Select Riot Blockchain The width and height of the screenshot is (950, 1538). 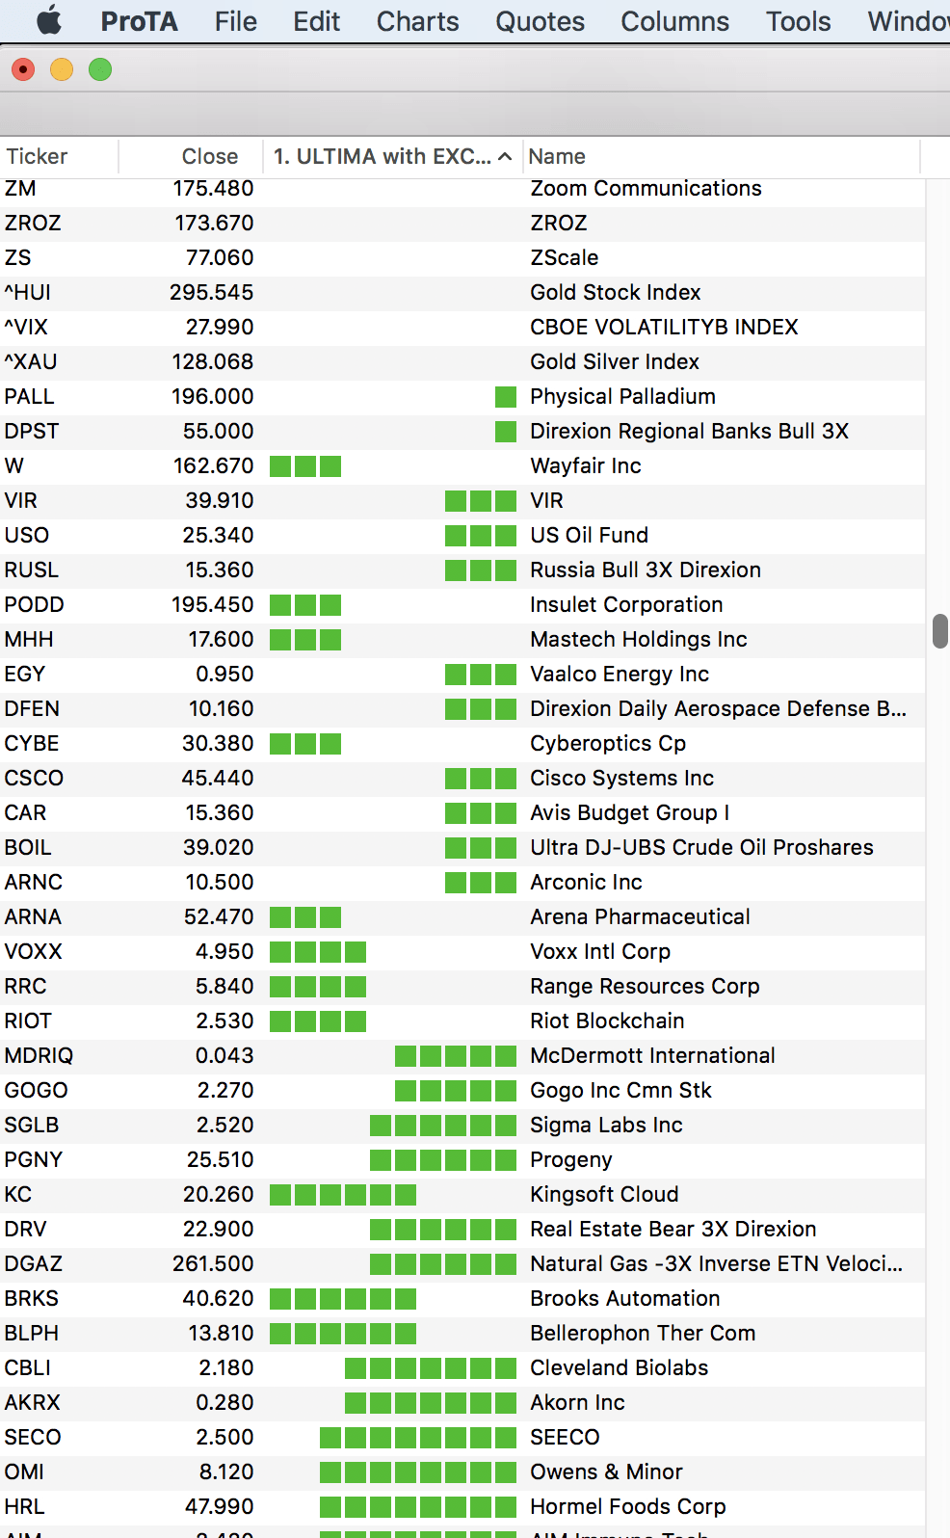[x=607, y=1021]
